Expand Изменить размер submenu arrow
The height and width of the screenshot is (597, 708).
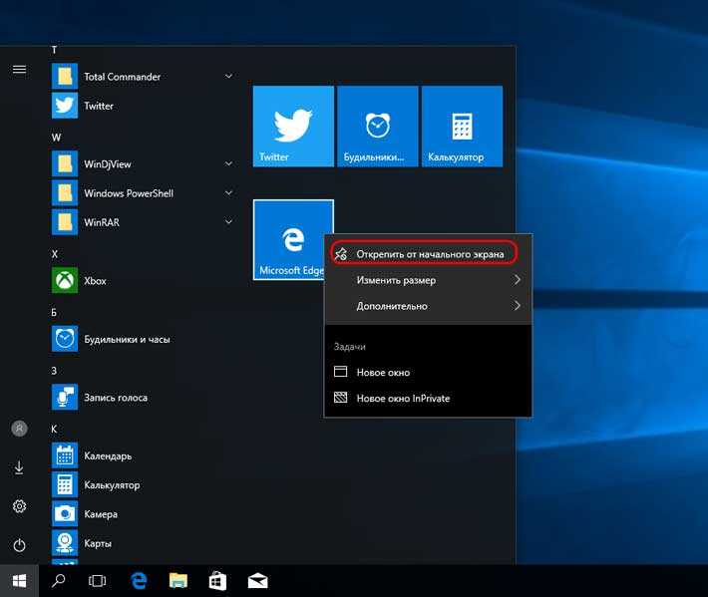[517, 280]
